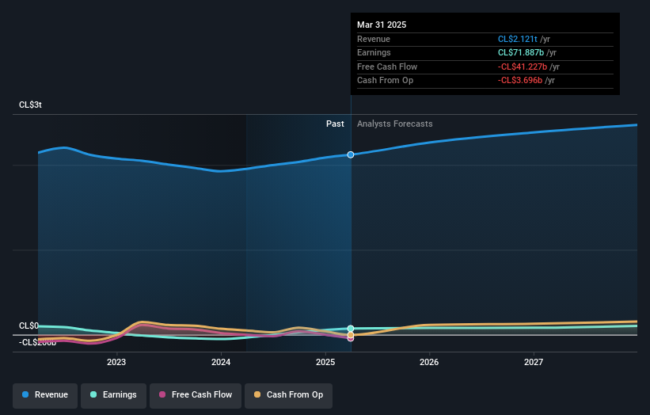Click the -CL$41.227b free cash flow value
650x415 pixels.
click(x=523, y=67)
